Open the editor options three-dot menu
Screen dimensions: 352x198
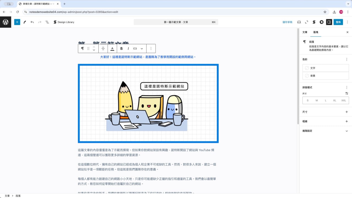point(348,22)
